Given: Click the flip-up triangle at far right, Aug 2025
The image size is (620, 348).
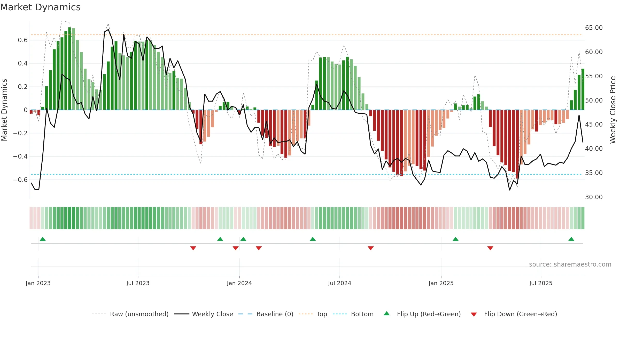Looking at the screenshot, I should coord(571,239).
